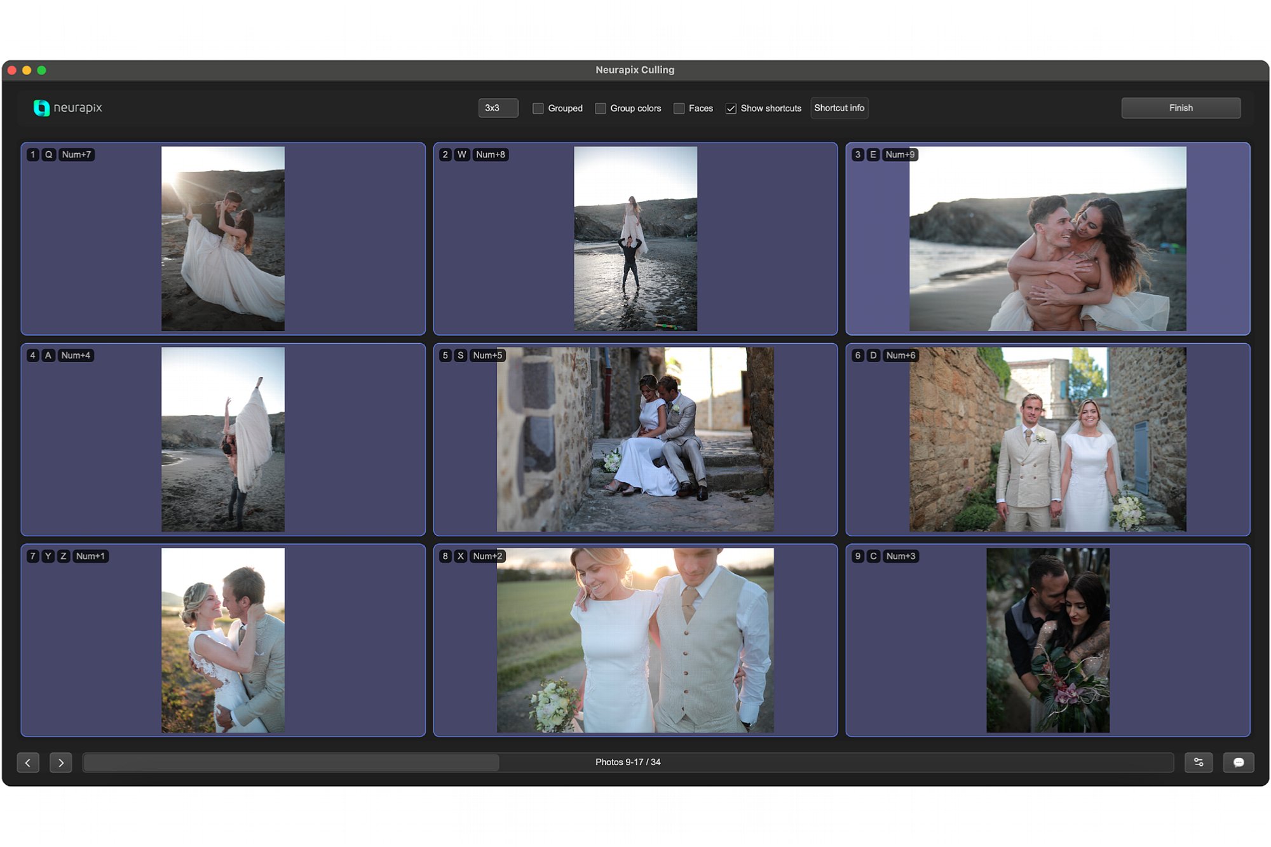Click the Num+7 shortcut badge
This screenshot has width=1271, height=847.
[76, 154]
